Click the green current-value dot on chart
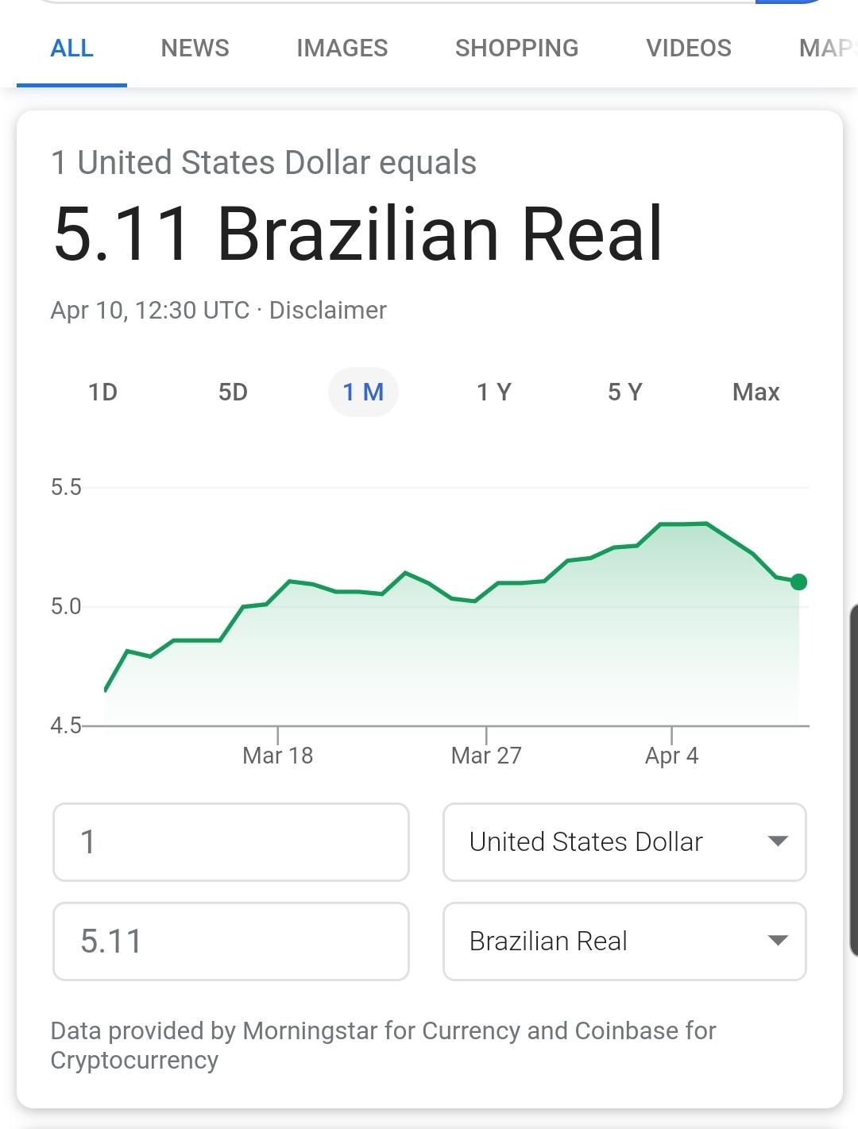 click(799, 582)
